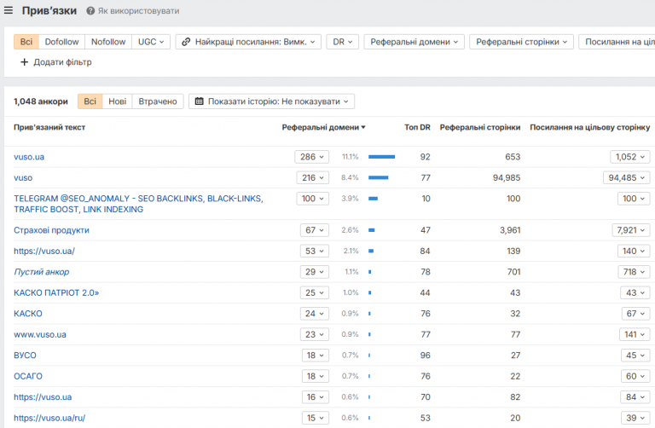This screenshot has height=428, width=655.
Task: Click the Топ DR column header
Action: pyautogui.click(x=417, y=127)
